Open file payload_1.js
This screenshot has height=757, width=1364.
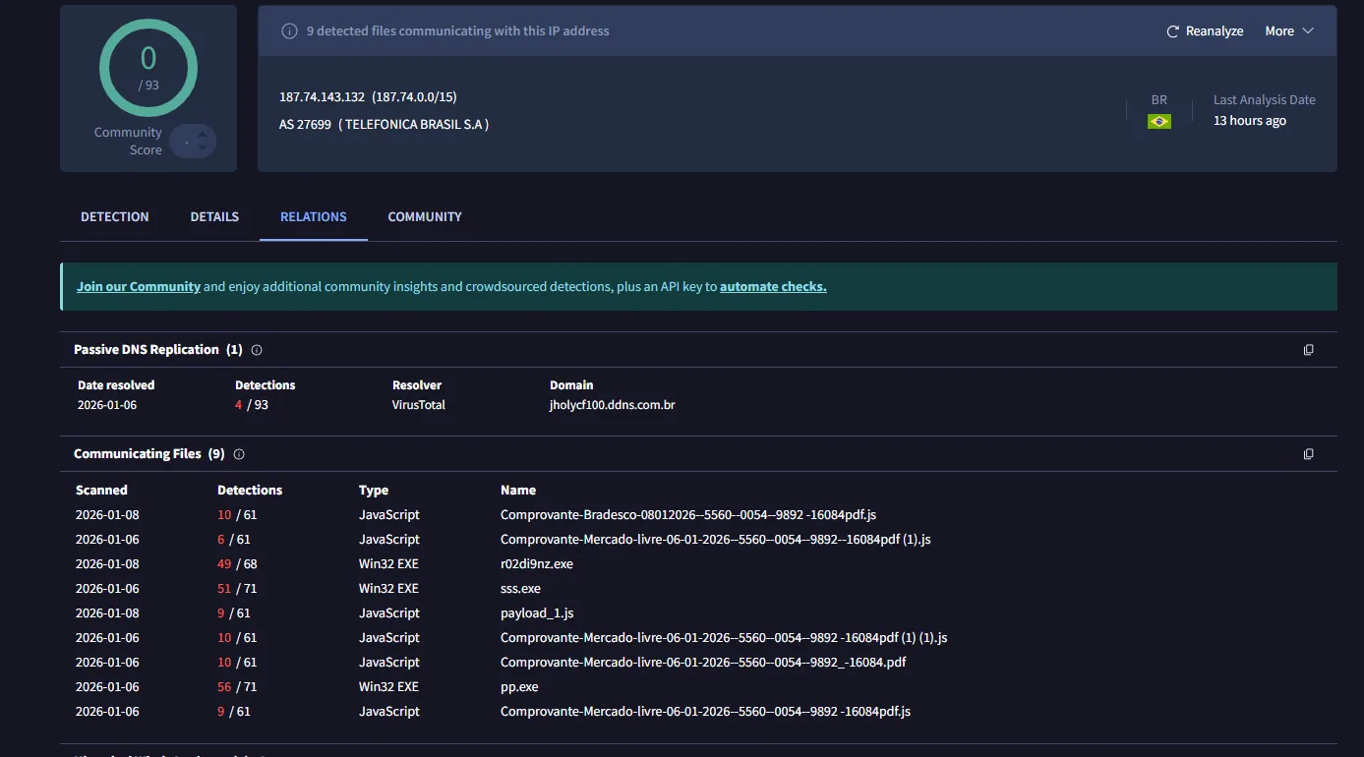537,613
